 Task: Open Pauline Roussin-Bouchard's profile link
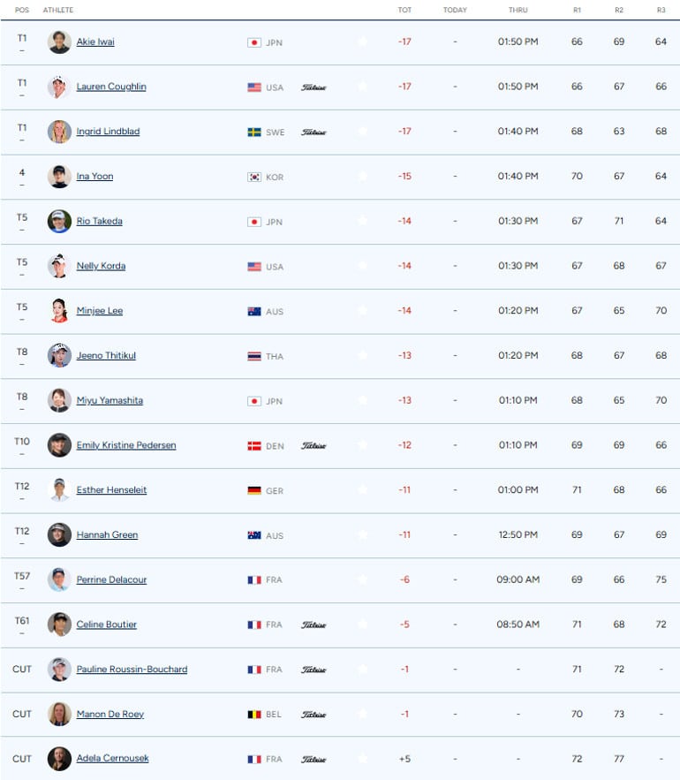click(132, 669)
